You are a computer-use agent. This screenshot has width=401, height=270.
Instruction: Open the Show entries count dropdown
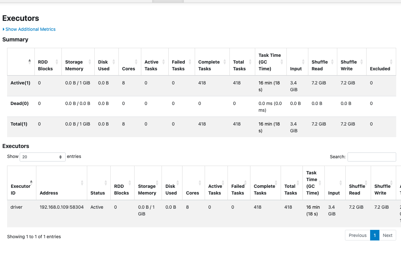tap(42, 157)
